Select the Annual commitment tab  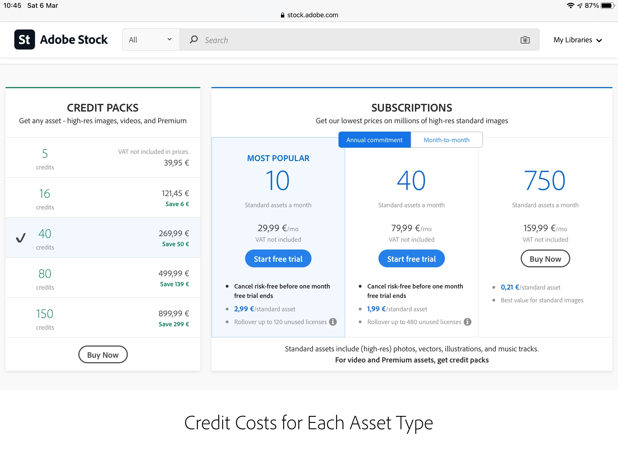(374, 140)
